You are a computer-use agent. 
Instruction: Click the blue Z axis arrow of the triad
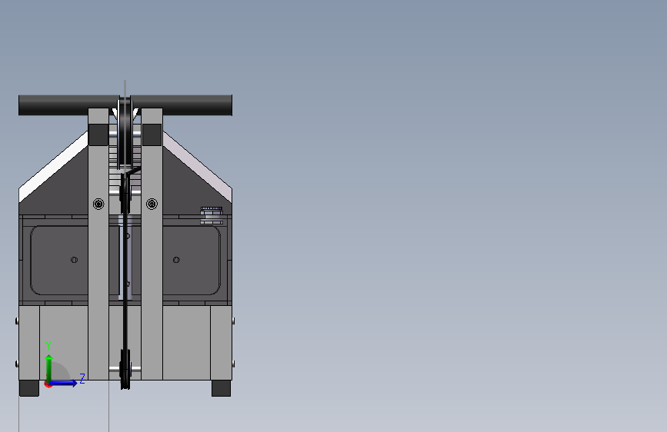point(63,383)
